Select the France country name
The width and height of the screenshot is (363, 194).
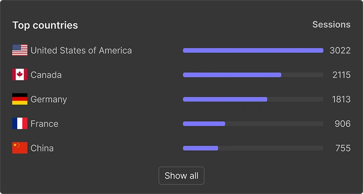click(x=44, y=124)
